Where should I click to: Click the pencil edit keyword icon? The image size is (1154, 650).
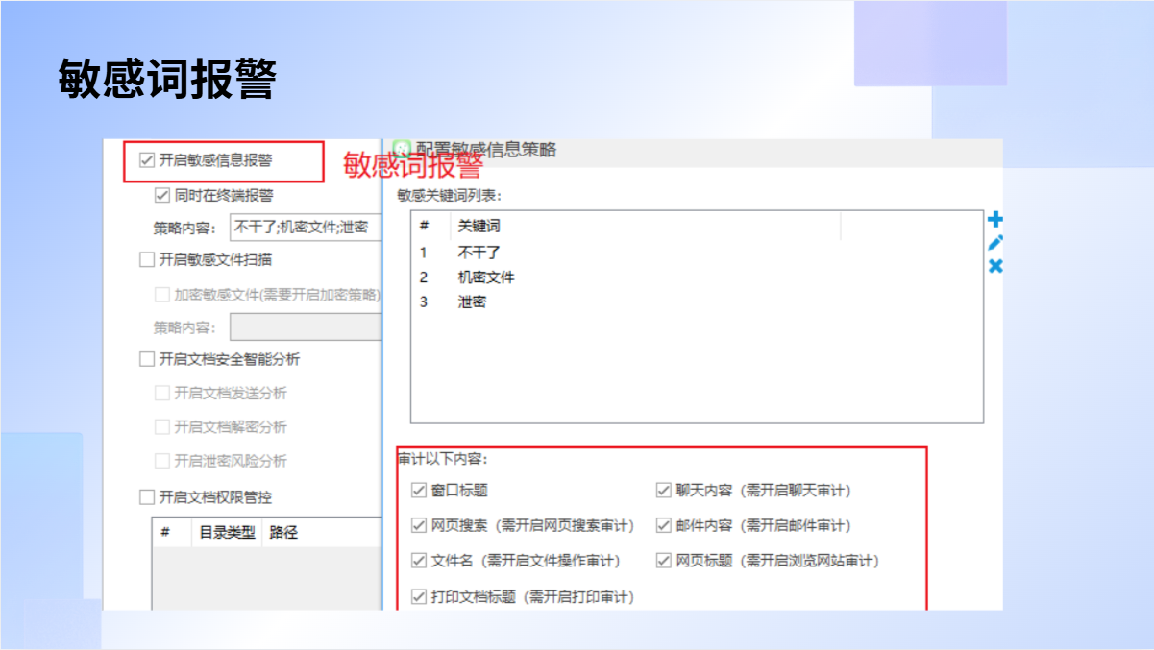click(995, 243)
